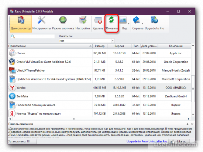
Task: Open the Справка help book icon
Action: pos(136,20)
